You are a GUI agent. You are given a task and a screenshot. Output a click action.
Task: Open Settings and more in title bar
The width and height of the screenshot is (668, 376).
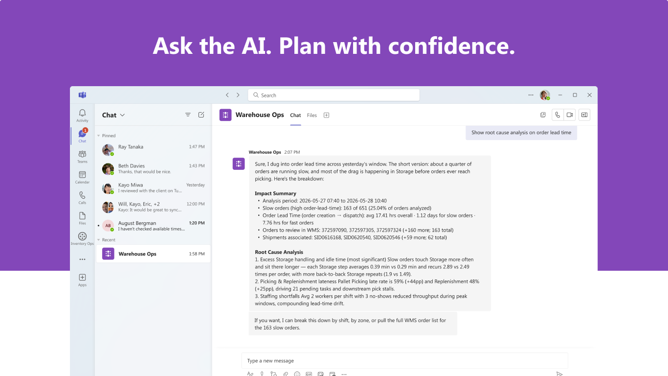tap(531, 95)
